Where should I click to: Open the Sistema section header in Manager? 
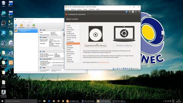(x=50, y=37)
